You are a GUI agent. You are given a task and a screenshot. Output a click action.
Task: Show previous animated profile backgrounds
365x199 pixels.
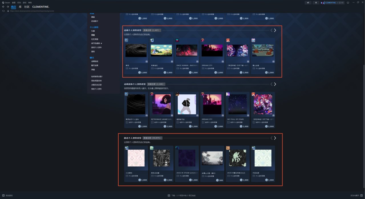pos(271,30)
